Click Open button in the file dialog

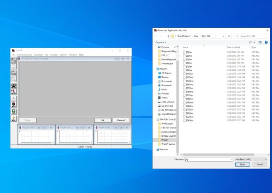[243, 164]
